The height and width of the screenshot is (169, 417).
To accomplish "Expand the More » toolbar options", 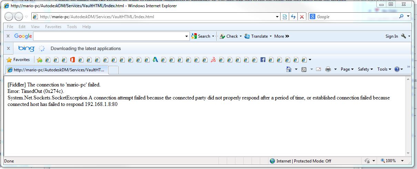I will coord(282,36).
